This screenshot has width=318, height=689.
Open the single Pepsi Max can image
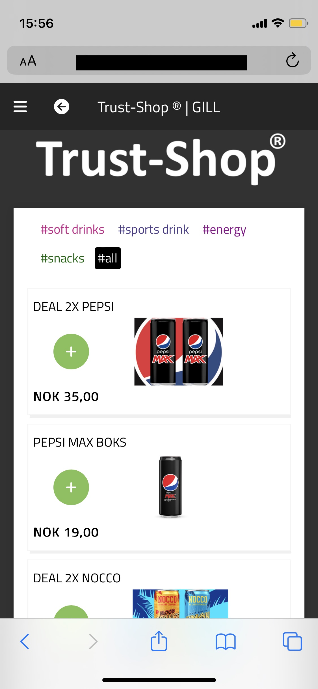click(x=170, y=487)
